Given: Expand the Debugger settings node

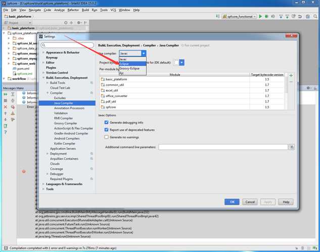Looking at the screenshot, I should coord(48,174).
